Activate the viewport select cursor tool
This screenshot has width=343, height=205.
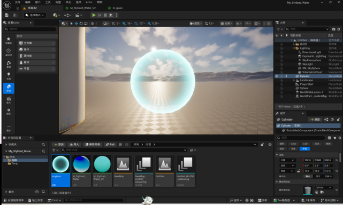tap(72, 23)
